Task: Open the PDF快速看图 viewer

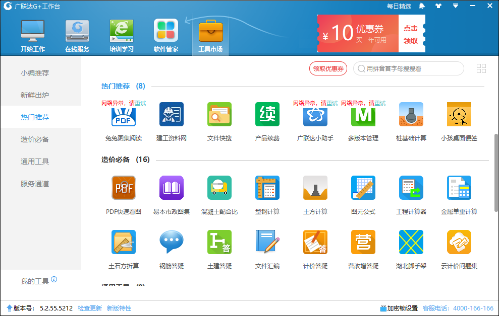Action: coord(124,188)
